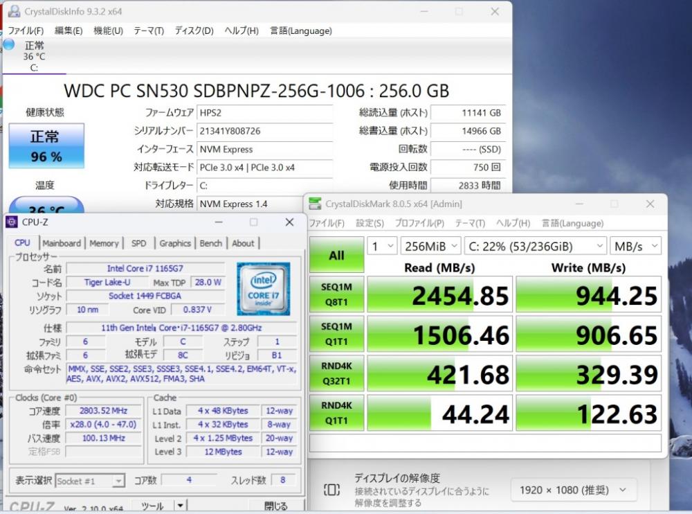
Task: Run the RND4K Q1T1 benchmark test
Action: coord(337,413)
